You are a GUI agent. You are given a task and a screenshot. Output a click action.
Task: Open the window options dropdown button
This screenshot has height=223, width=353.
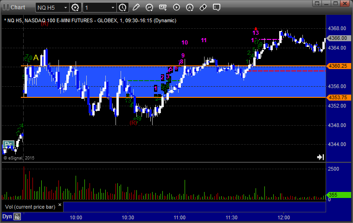(317, 3)
